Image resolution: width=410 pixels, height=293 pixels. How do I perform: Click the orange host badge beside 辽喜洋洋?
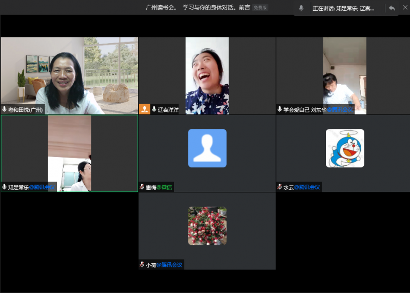[144, 109]
